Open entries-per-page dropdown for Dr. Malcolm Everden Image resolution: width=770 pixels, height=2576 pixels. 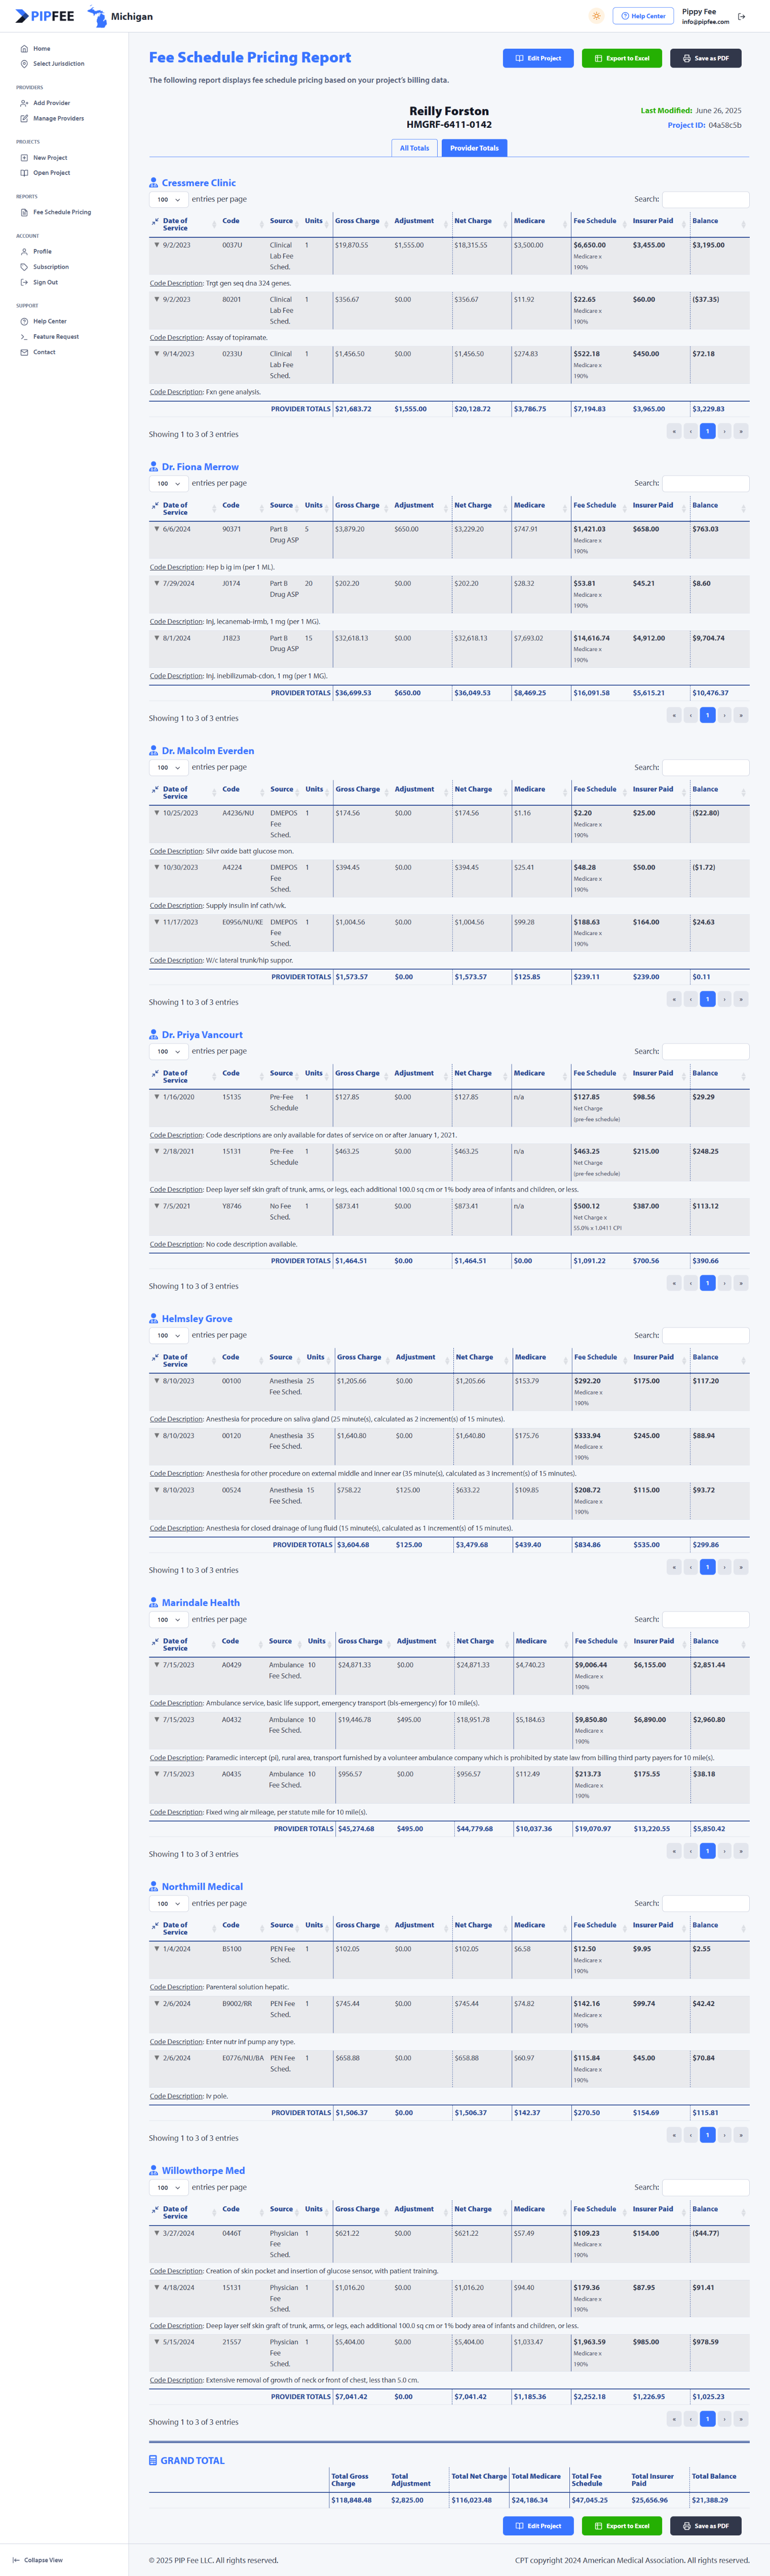pos(169,768)
